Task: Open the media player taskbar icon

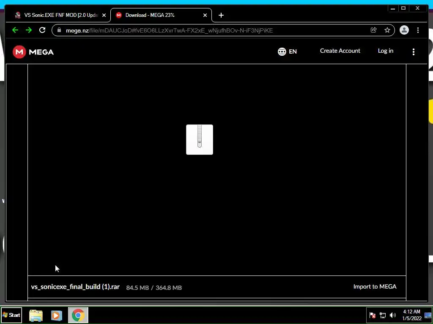Action: click(57, 316)
